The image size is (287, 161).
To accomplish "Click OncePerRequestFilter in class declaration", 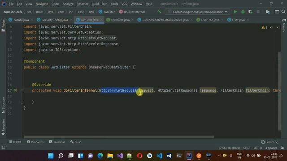I will [x=109, y=67].
